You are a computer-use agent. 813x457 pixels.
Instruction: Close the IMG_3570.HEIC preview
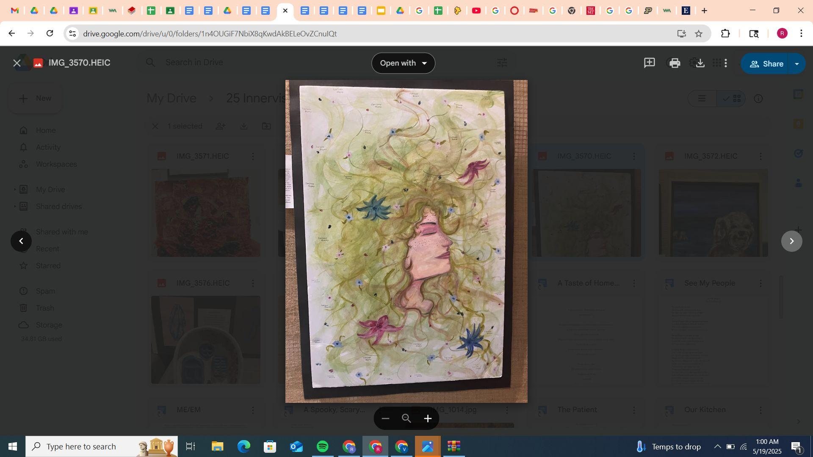[x=17, y=63]
